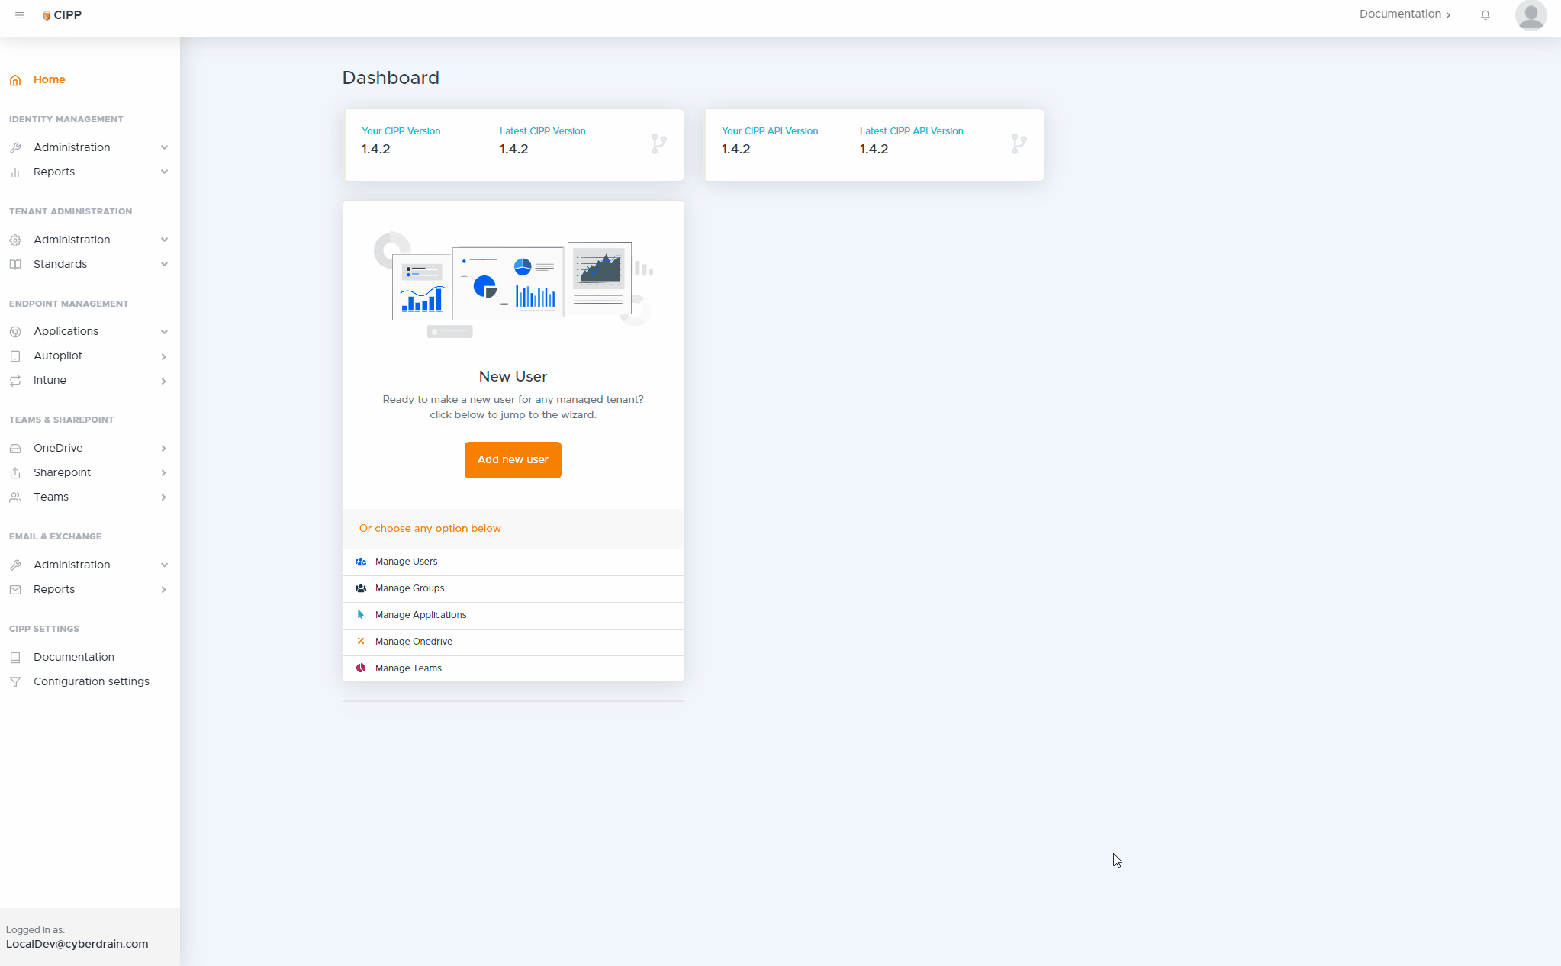This screenshot has width=1561, height=966.
Task: Click the Manage Applications icon link
Action: [359, 613]
